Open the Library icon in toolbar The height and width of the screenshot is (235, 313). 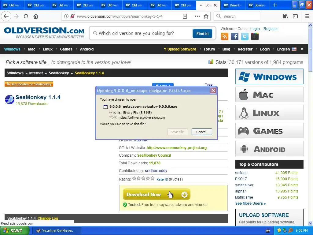pos(285,17)
